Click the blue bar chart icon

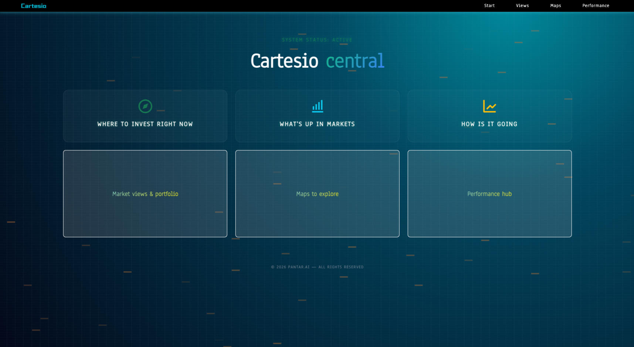click(x=318, y=106)
